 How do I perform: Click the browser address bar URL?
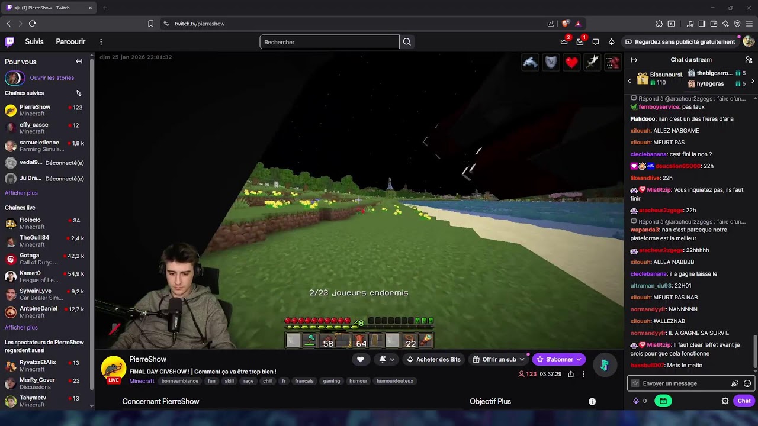tap(200, 24)
